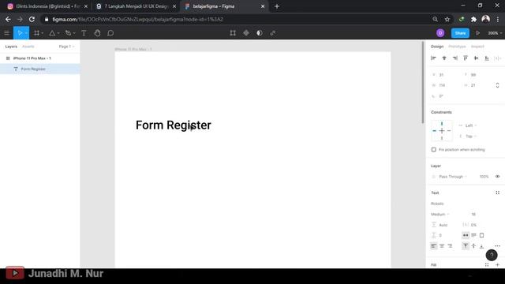Open text type details three dots
Viewport: 505px width, 284px height.
497,246
